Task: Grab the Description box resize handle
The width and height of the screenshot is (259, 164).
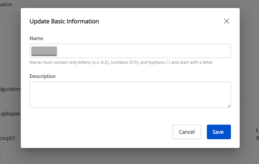Action: [x=229, y=106]
